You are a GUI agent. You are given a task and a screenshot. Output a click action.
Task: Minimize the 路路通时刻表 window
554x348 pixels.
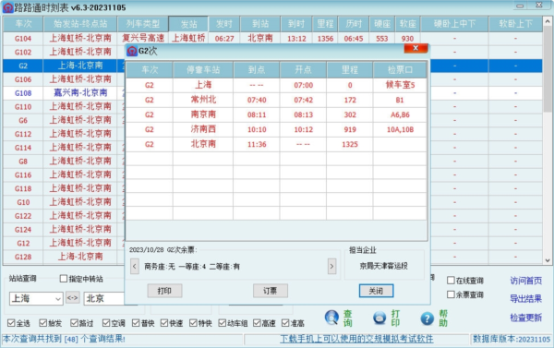(520, 6)
